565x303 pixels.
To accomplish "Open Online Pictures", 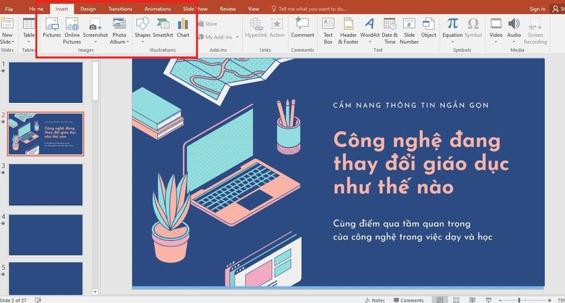I will [x=72, y=31].
